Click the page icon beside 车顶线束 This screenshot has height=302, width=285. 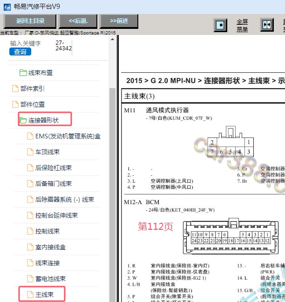(30, 152)
